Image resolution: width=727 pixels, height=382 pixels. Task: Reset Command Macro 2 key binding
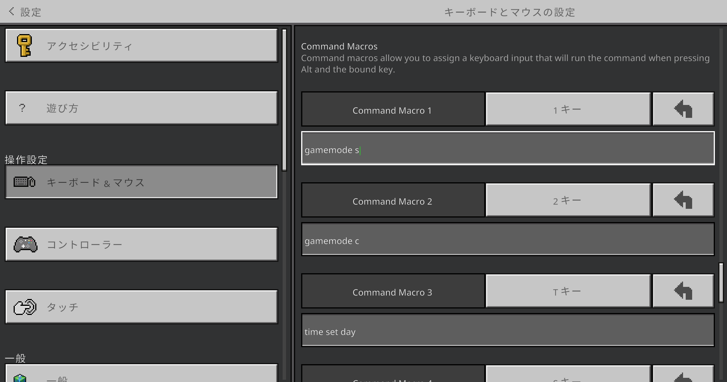tap(683, 200)
